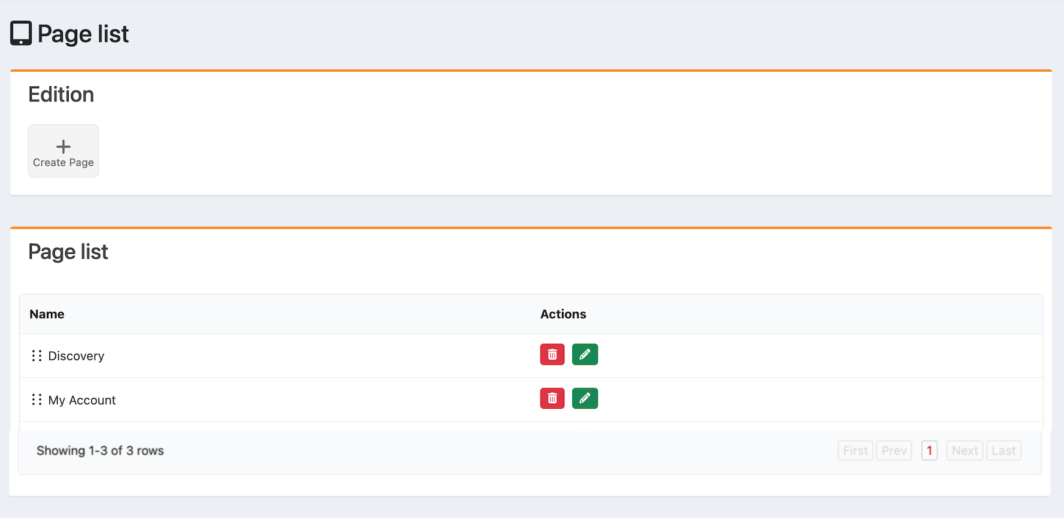Image resolution: width=1064 pixels, height=518 pixels.
Task: Select the My Account row name
Action: [82, 400]
